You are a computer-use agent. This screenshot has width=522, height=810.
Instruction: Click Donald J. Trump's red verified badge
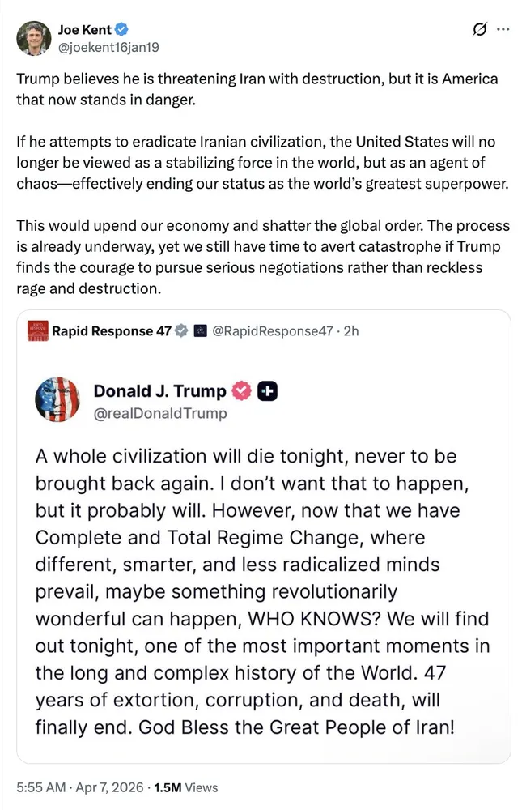coord(241,391)
